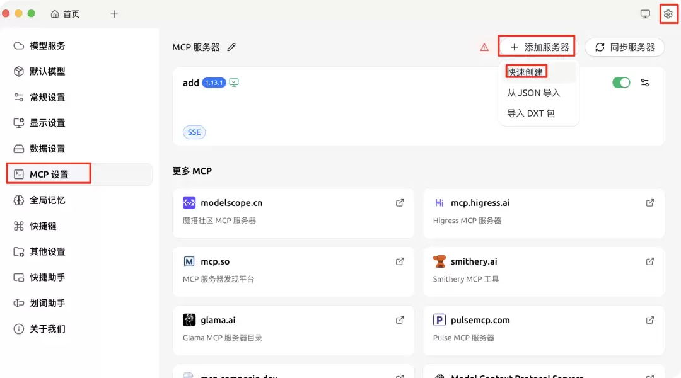The width and height of the screenshot is (681, 378).
Task: Open the settings gear icon
Action: [668, 14]
